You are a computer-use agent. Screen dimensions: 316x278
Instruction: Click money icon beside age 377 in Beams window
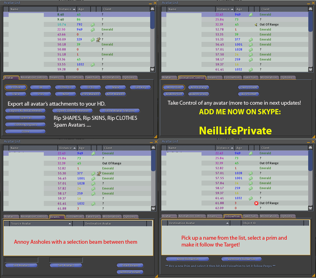[93, 174]
